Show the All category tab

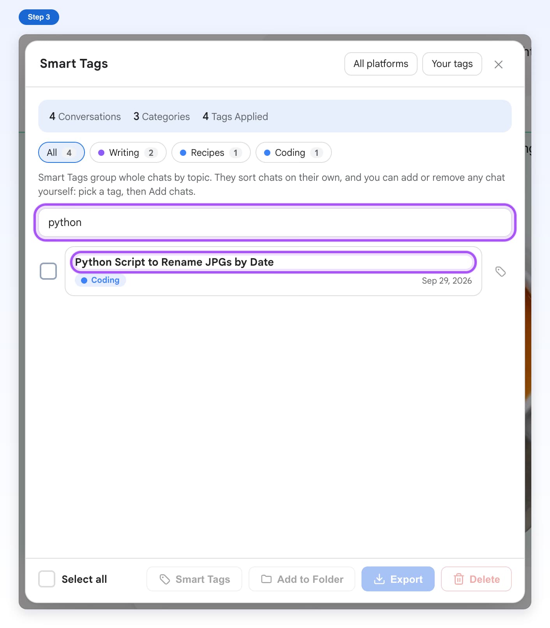pyautogui.click(x=62, y=152)
